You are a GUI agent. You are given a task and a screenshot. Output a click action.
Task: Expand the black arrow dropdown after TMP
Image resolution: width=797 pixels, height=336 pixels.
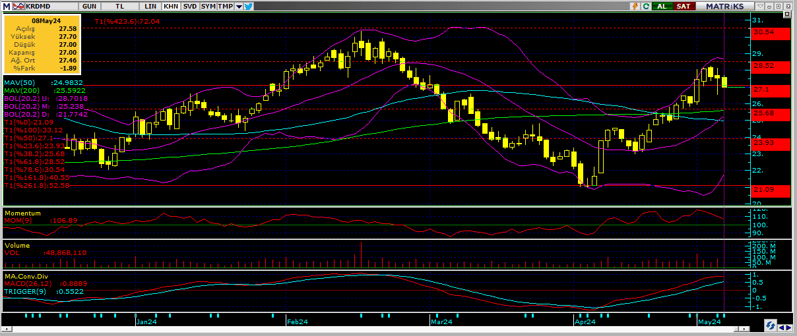tap(238, 6)
